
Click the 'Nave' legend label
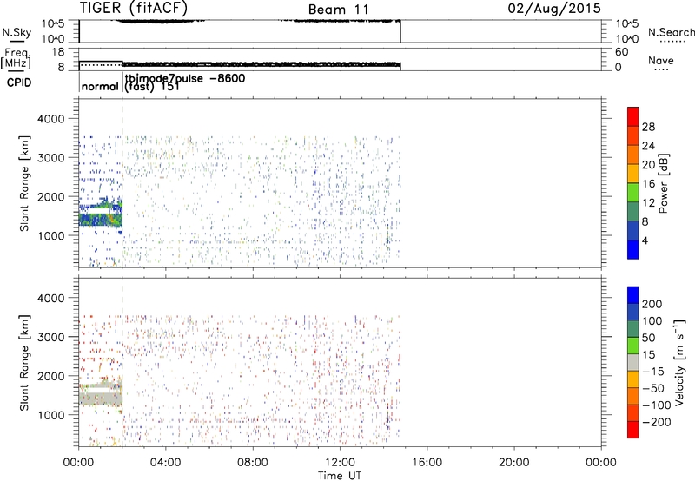660,61
